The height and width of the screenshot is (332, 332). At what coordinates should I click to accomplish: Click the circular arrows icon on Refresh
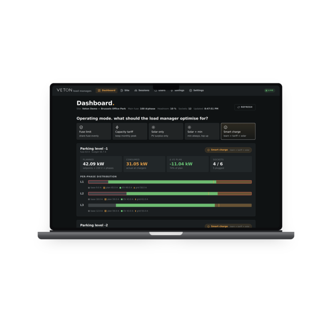click(x=239, y=107)
